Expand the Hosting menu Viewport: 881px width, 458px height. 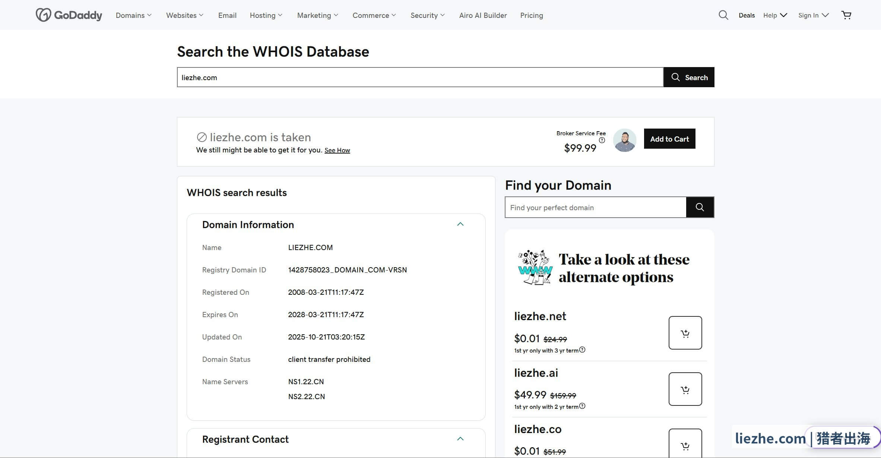pos(266,15)
